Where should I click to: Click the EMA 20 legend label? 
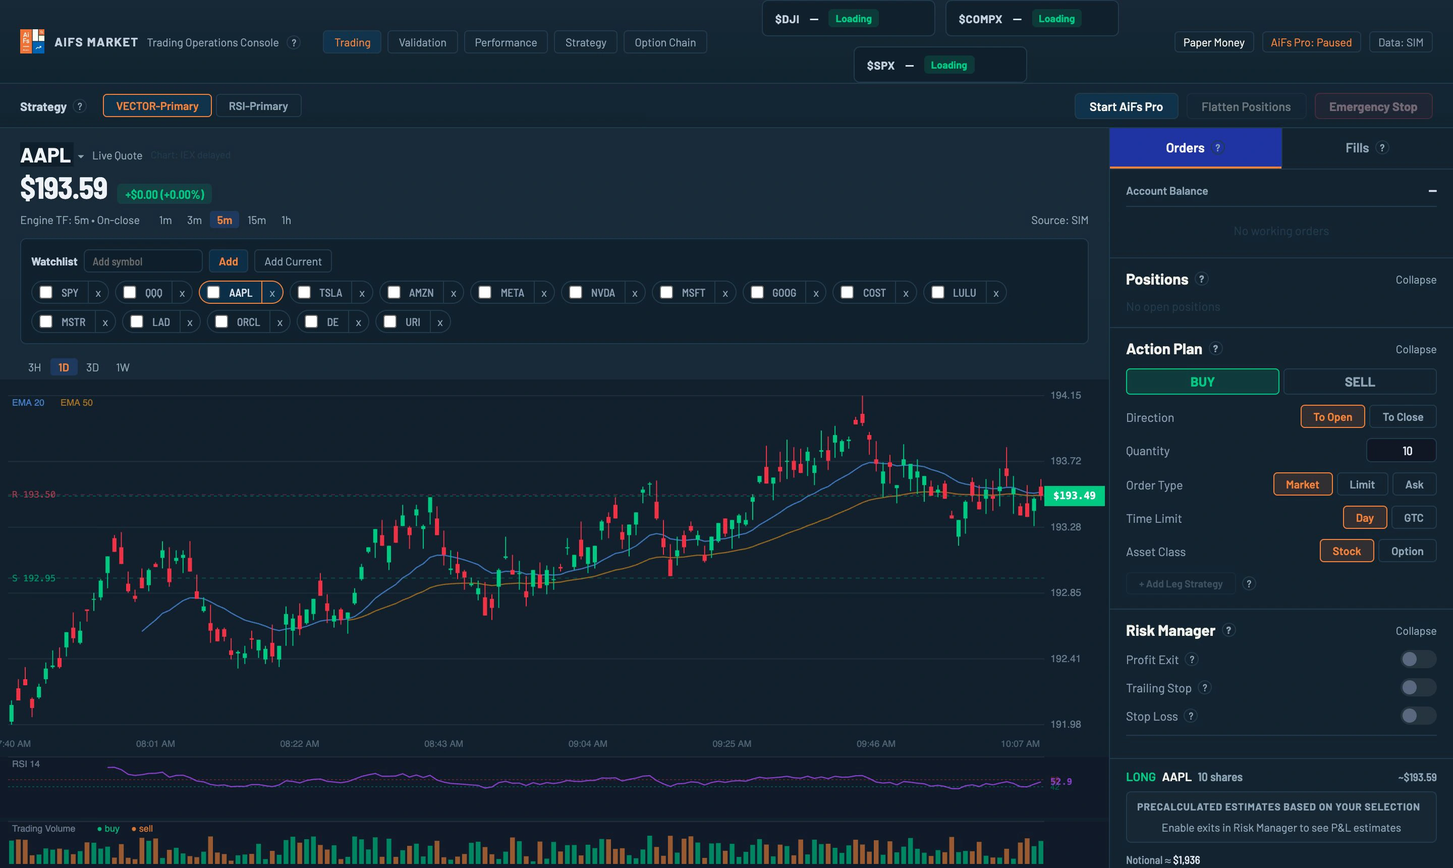click(28, 402)
